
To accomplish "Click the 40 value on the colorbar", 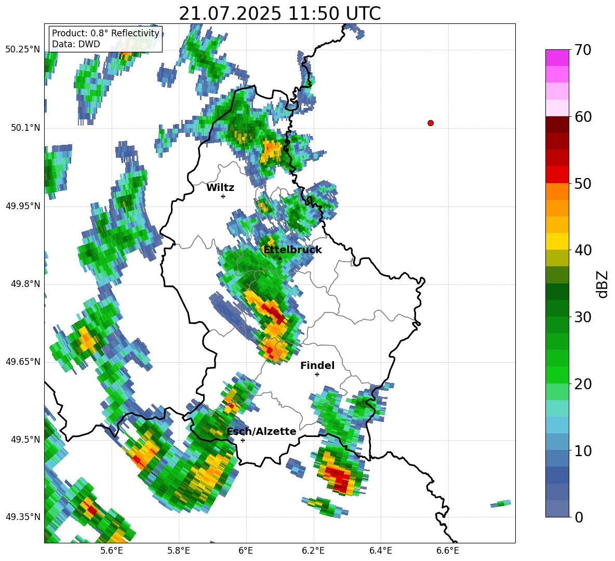I will [583, 250].
